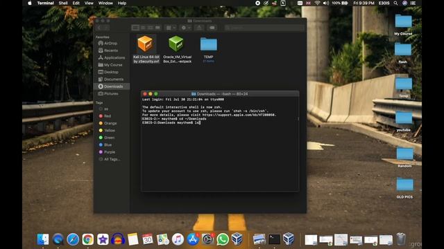Screen dimensions: 444x249
Task: Open the Terminal menu
Action: click(x=45, y=3)
